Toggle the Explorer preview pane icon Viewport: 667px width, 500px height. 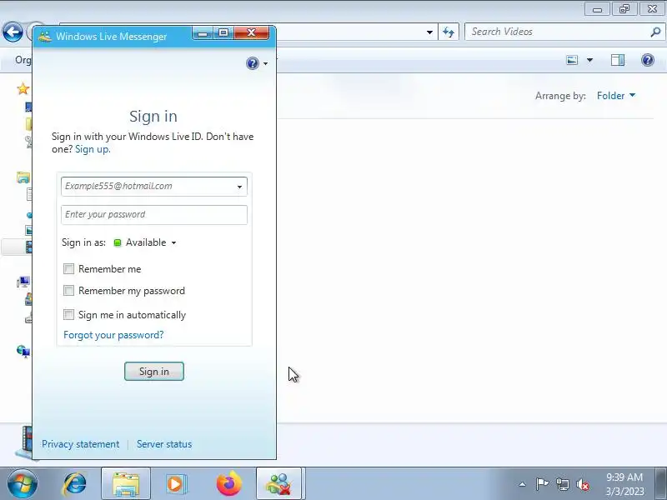click(618, 60)
